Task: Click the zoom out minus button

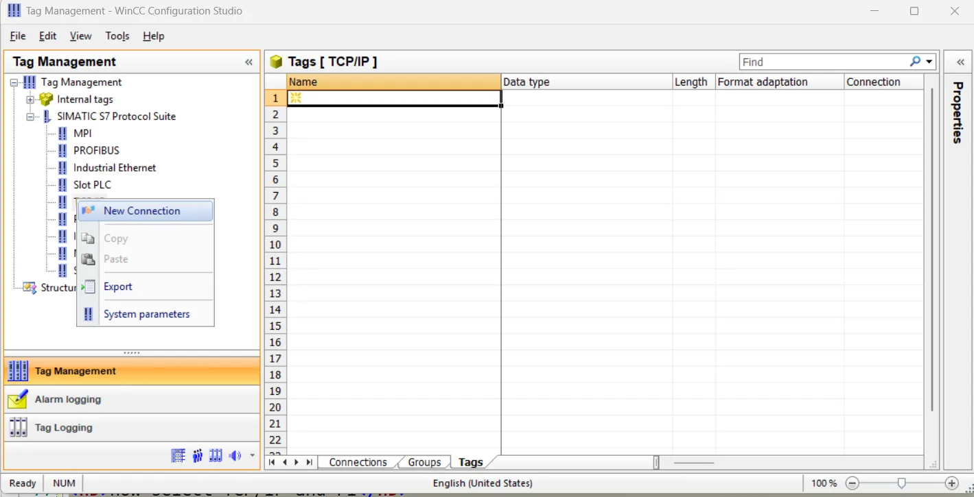Action: click(x=852, y=483)
